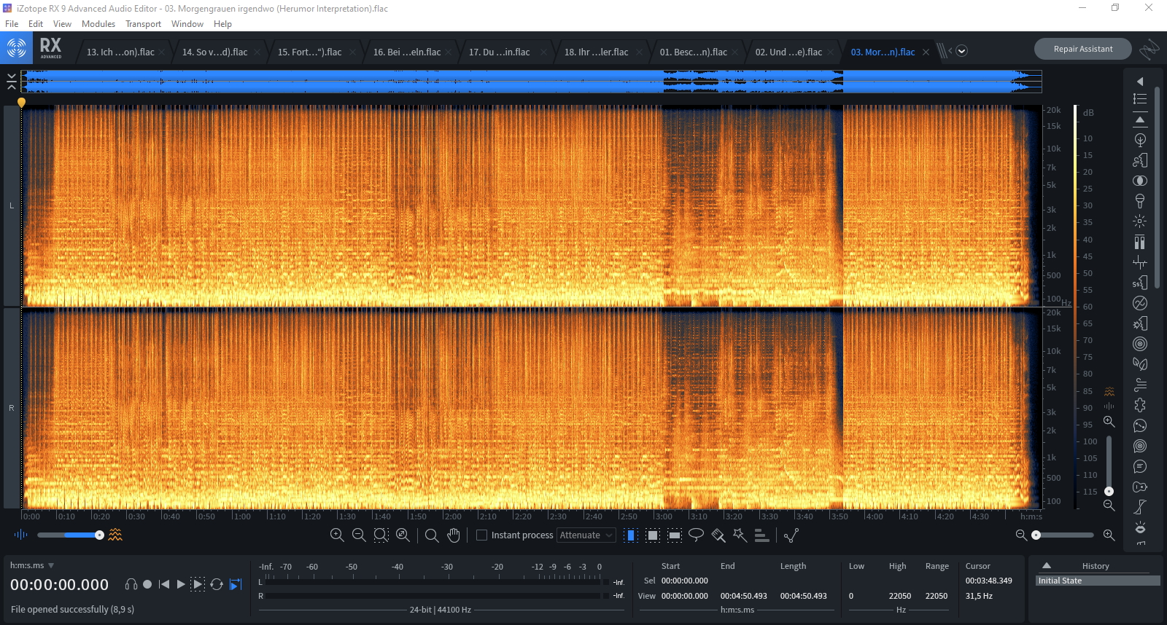
Task: Open the Harmonic selection tool
Action: point(761,535)
